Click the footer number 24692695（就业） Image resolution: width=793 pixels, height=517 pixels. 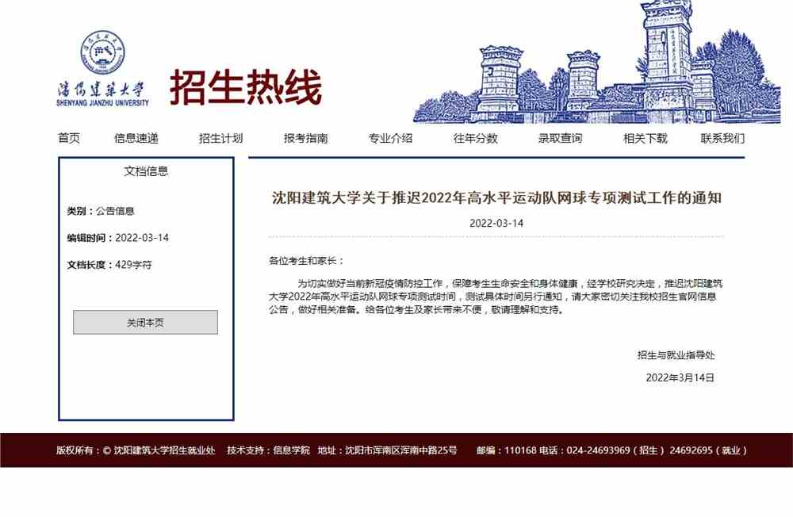click(708, 450)
